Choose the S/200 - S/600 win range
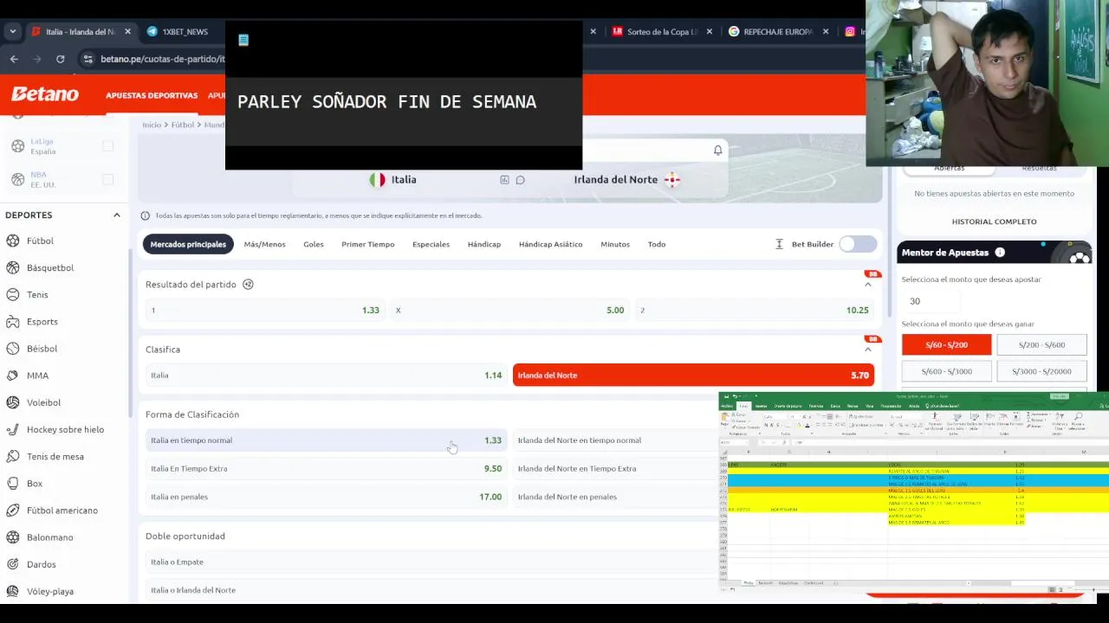The width and height of the screenshot is (1109, 623). 1041,345
